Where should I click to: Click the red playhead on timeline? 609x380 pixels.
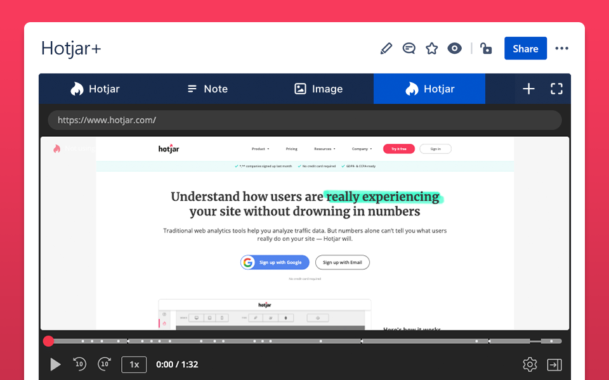49,341
